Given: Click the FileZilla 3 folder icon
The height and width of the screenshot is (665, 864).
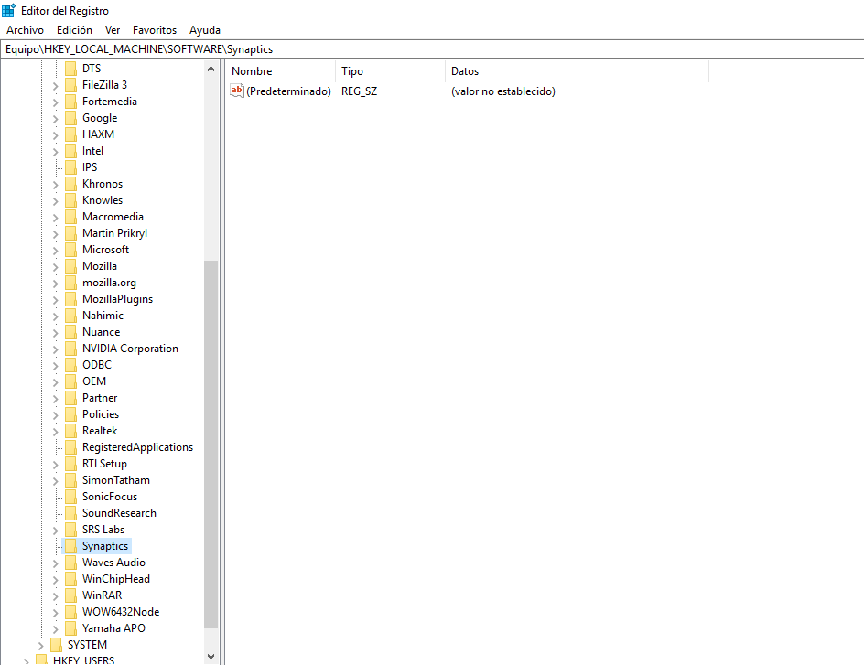Looking at the screenshot, I should click(70, 85).
